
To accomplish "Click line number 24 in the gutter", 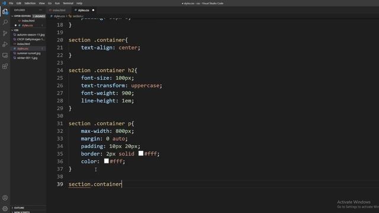I will pyautogui.click(x=60, y=70).
